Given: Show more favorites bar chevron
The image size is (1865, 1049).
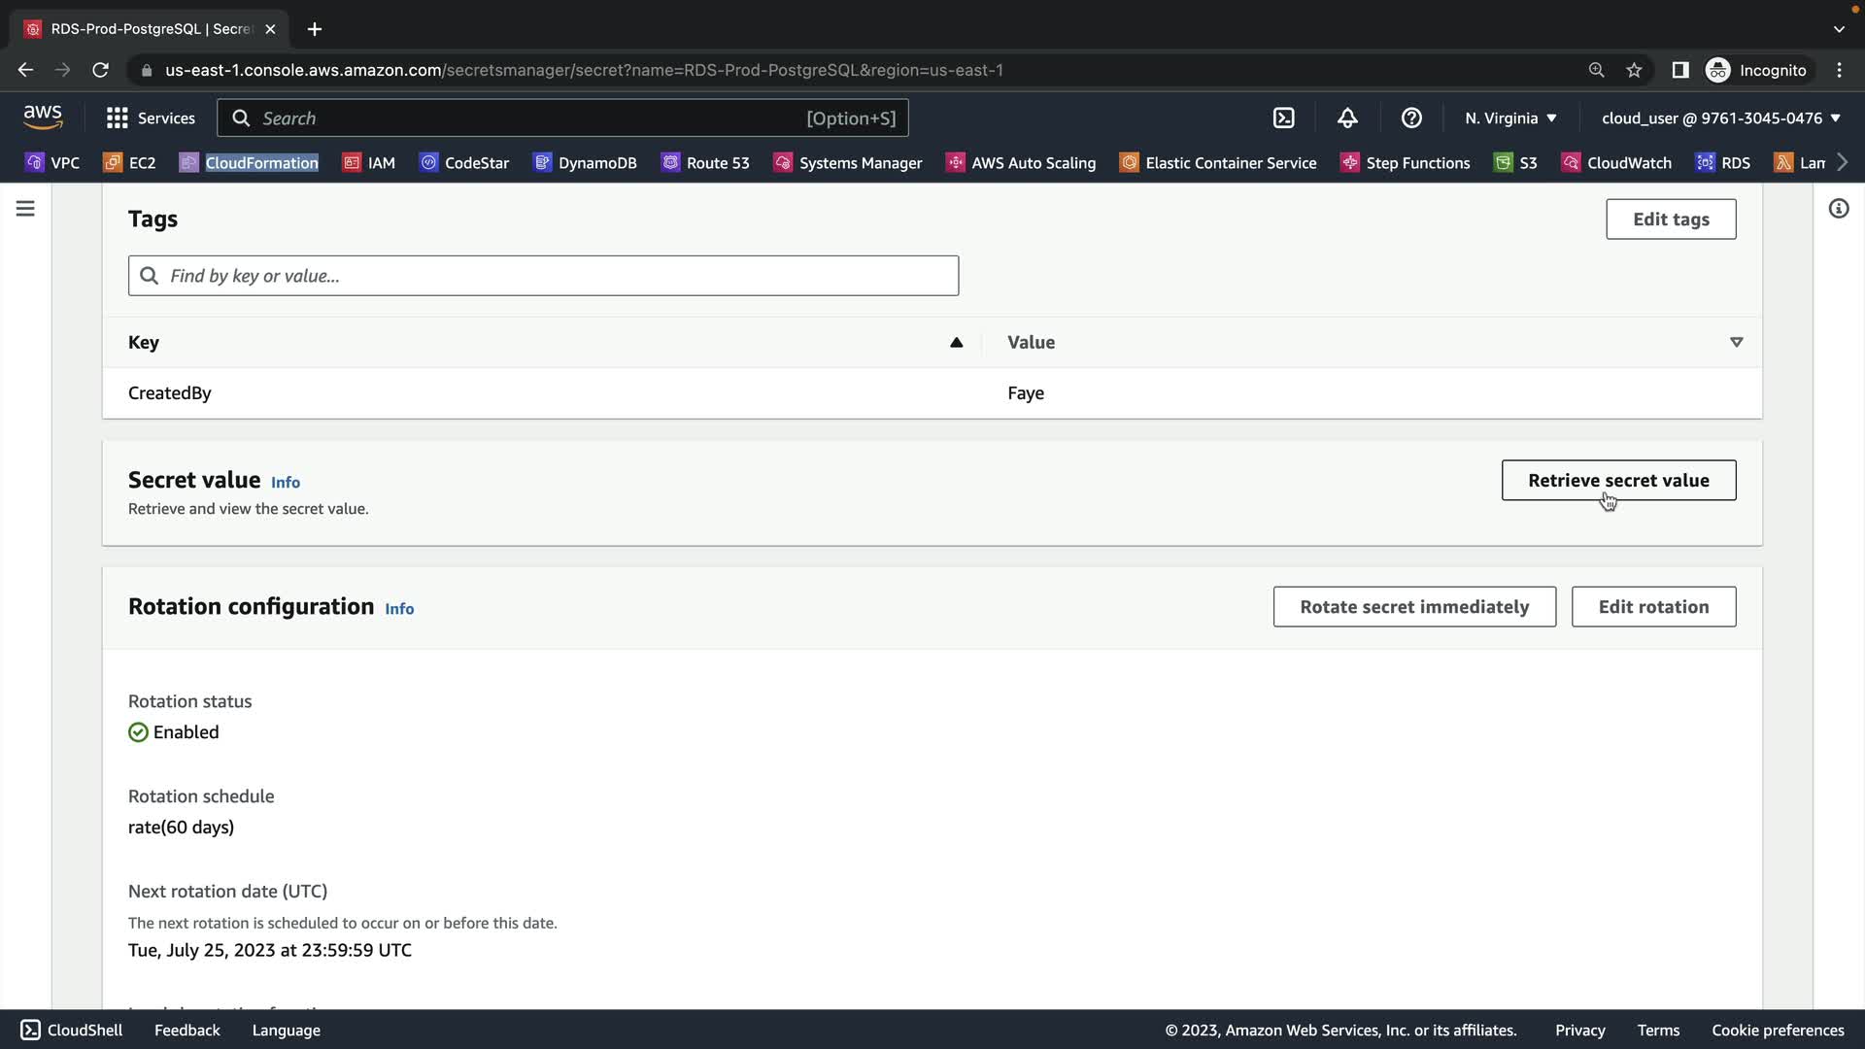Looking at the screenshot, I should coord(1842,162).
